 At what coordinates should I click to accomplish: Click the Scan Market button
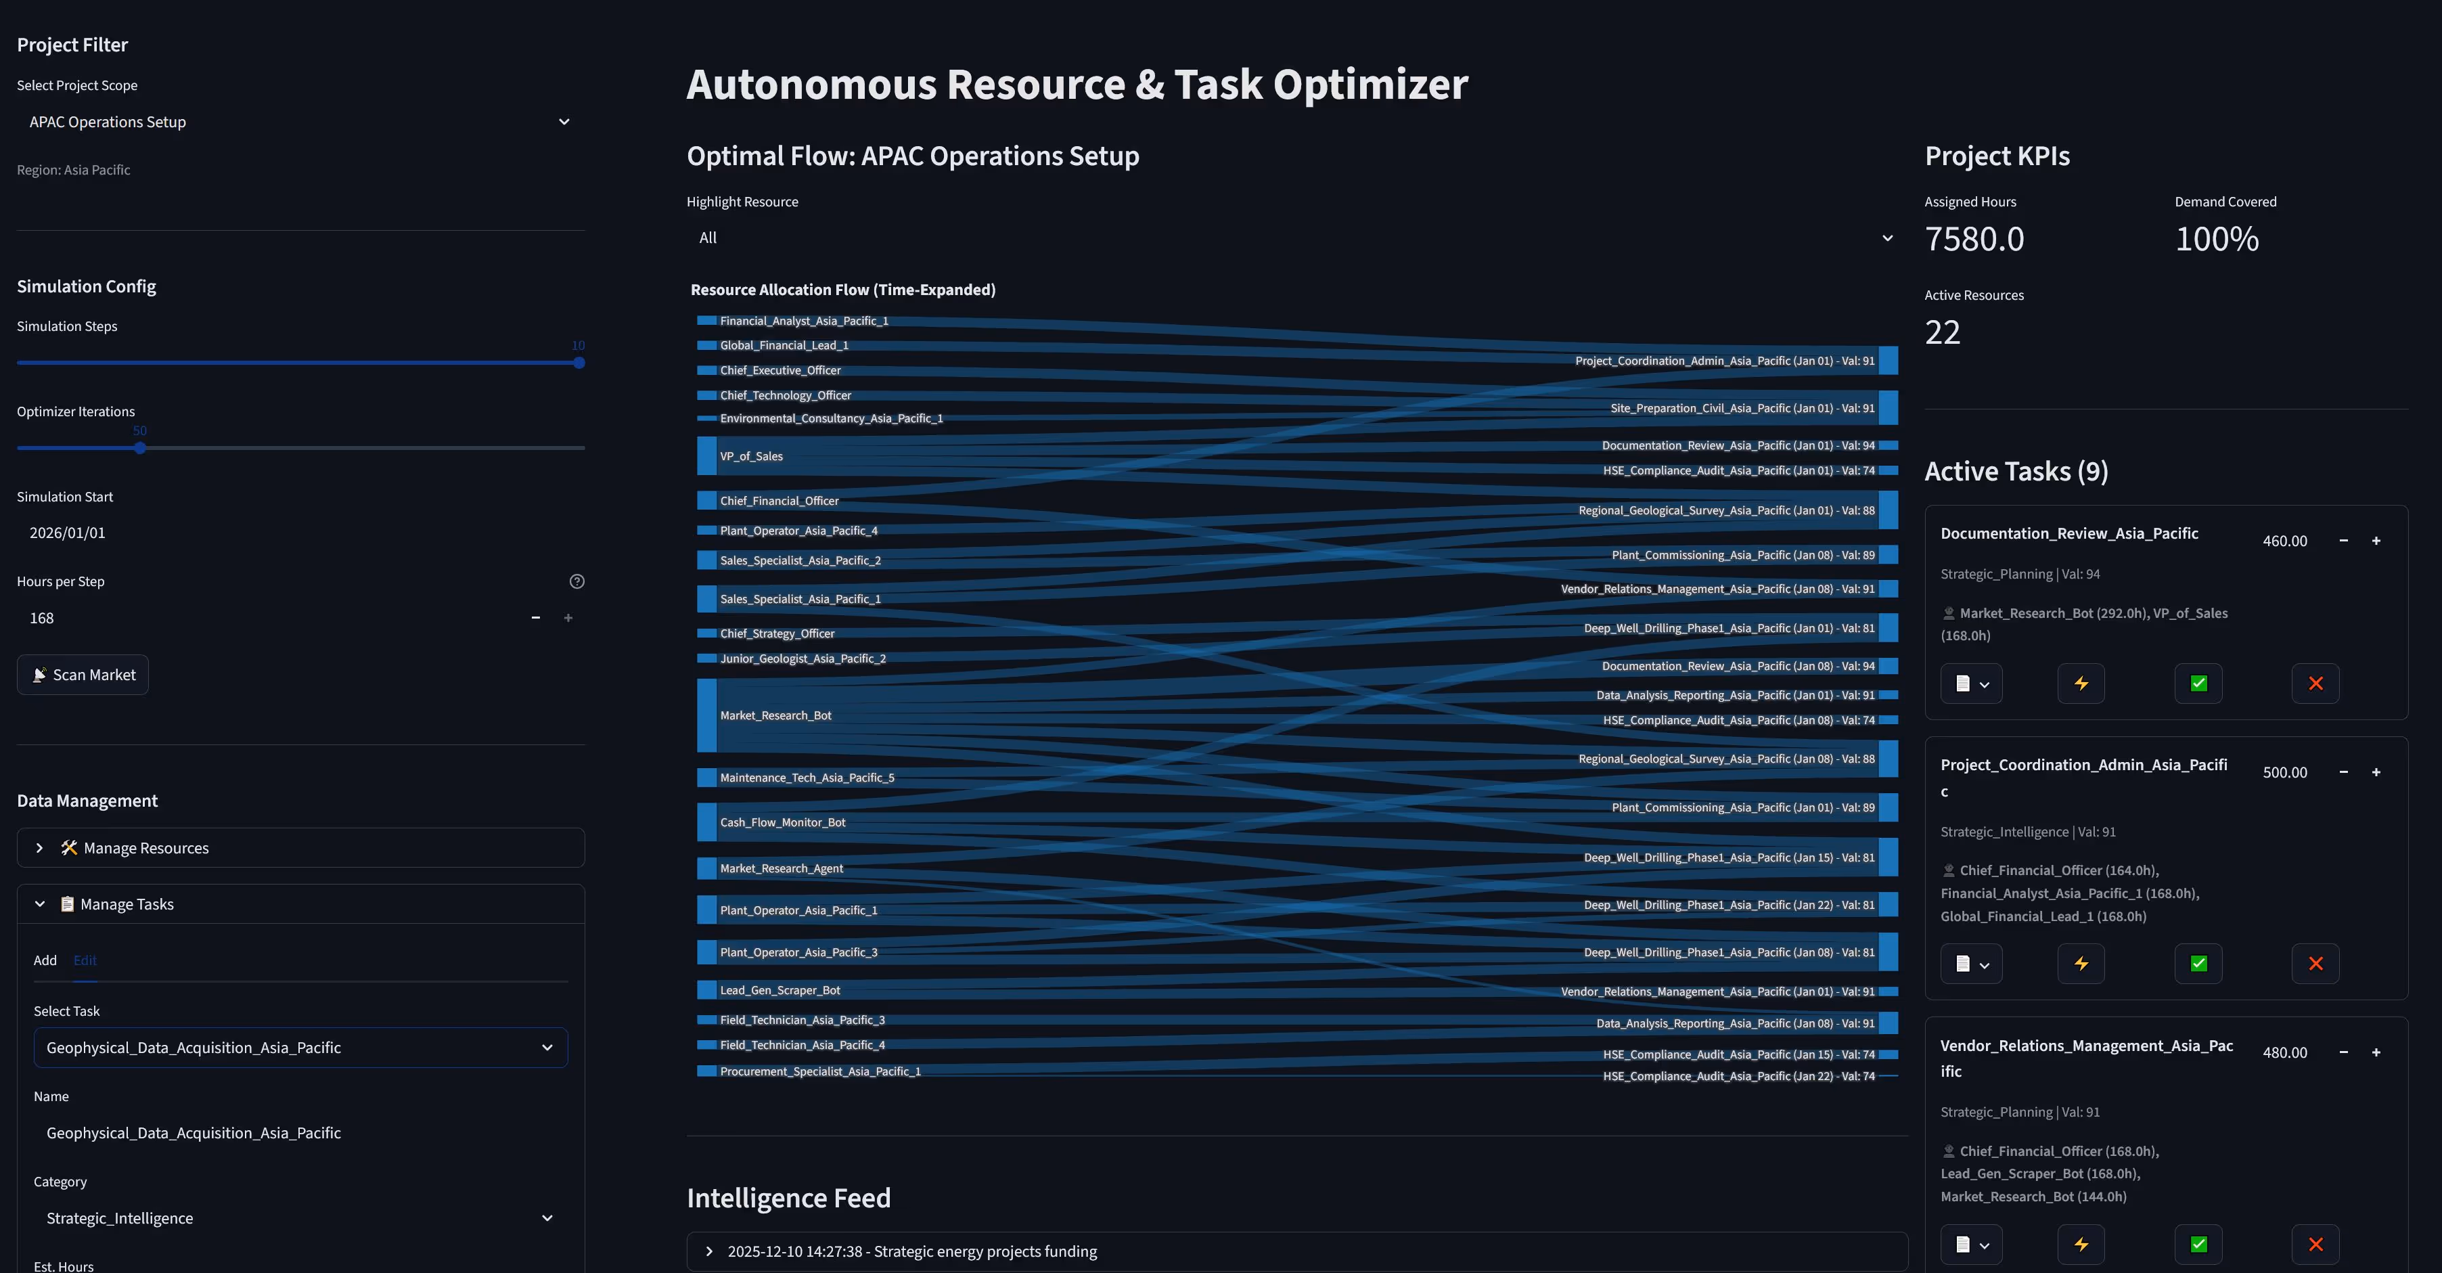point(83,675)
